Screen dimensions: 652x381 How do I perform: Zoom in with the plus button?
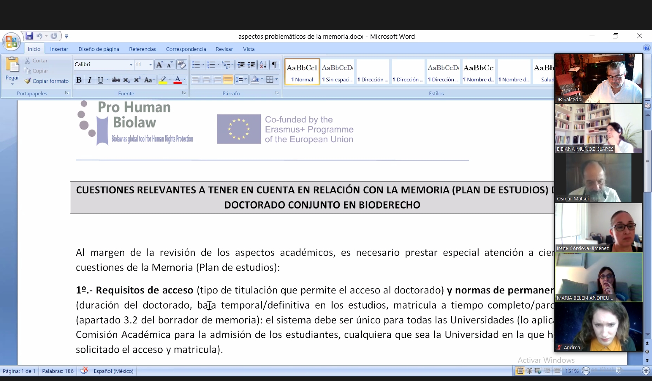pos(646,371)
